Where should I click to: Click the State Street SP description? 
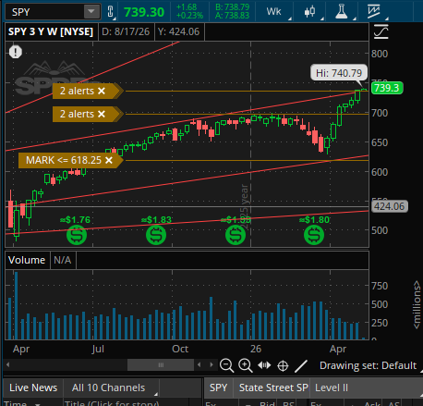pos(273,388)
